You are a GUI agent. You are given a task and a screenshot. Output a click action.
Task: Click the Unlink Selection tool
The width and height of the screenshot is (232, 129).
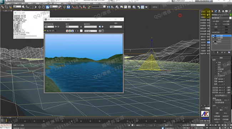pyautogui.click(x=6, y=7)
